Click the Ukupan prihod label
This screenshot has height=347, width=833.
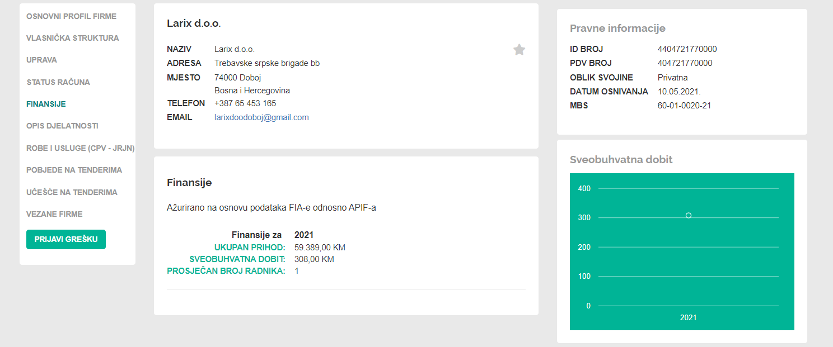click(x=250, y=248)
